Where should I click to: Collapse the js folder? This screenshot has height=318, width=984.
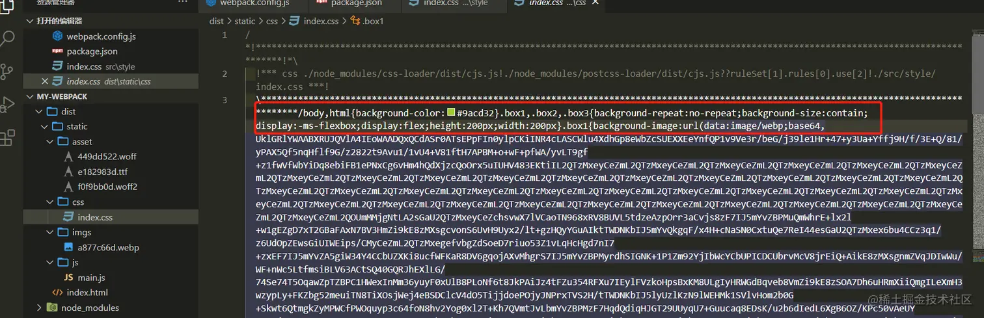(50, 262)
